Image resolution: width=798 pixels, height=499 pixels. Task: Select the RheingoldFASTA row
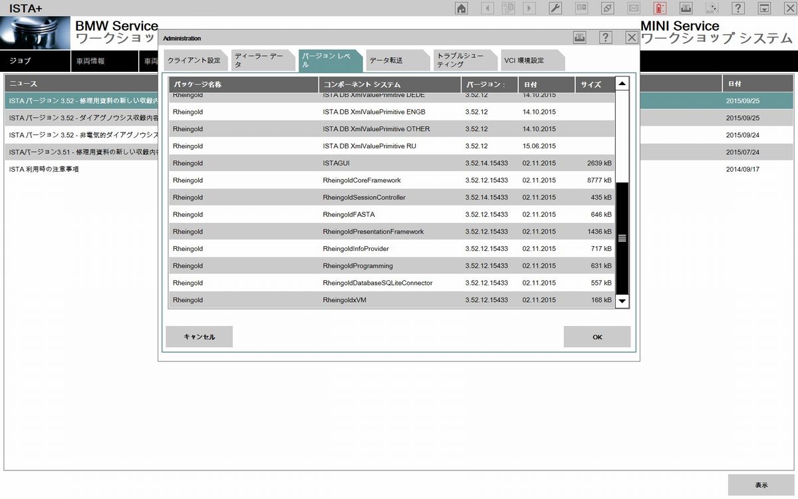point(392,214)
